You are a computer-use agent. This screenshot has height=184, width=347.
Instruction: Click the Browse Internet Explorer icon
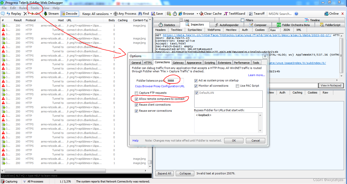pos(180,14)
